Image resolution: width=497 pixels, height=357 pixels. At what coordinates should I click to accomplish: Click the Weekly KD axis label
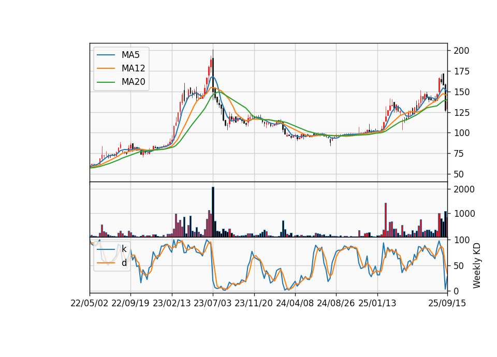pyautogui.click(x=476, y=265)
